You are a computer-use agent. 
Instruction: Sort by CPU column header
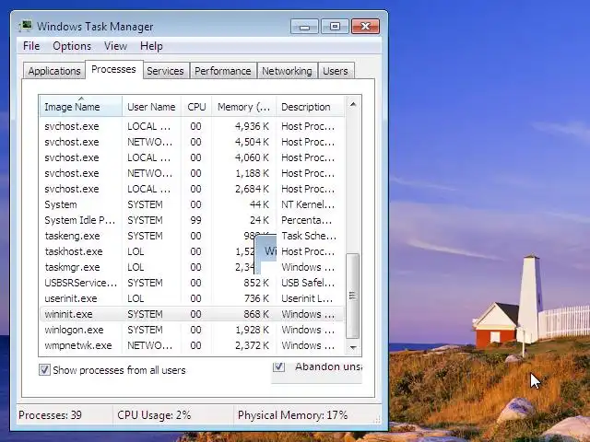(x=196, y=107)
